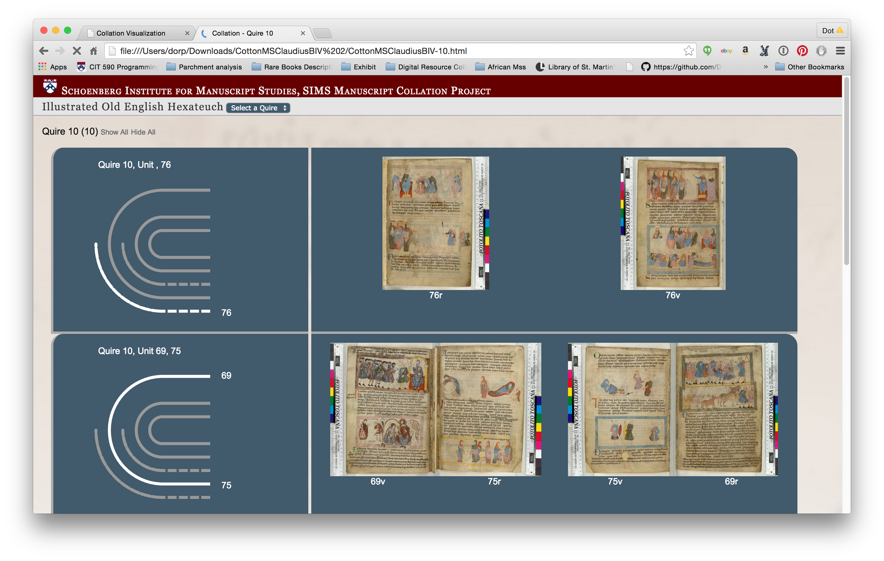Bookmark this page with the star icon
Screen dimensions: 884x561
[689, 51]
